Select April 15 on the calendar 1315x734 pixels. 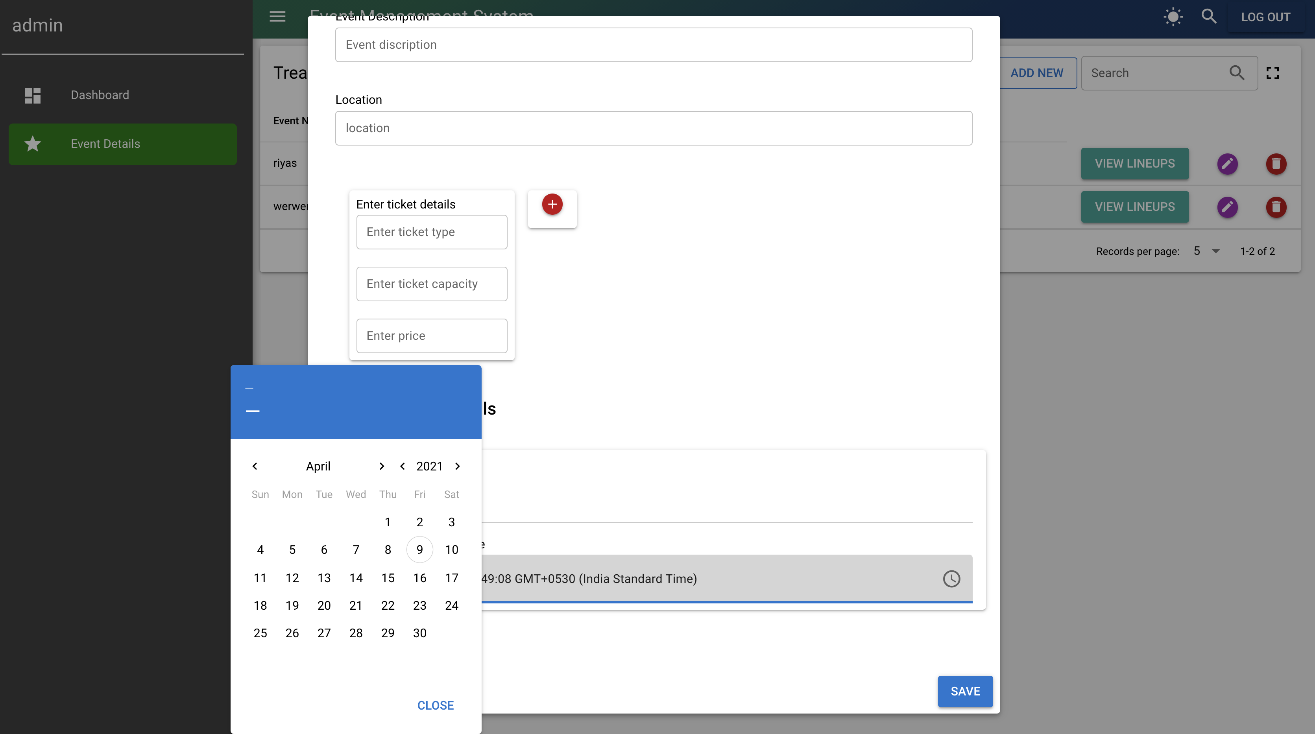point(388,578)
